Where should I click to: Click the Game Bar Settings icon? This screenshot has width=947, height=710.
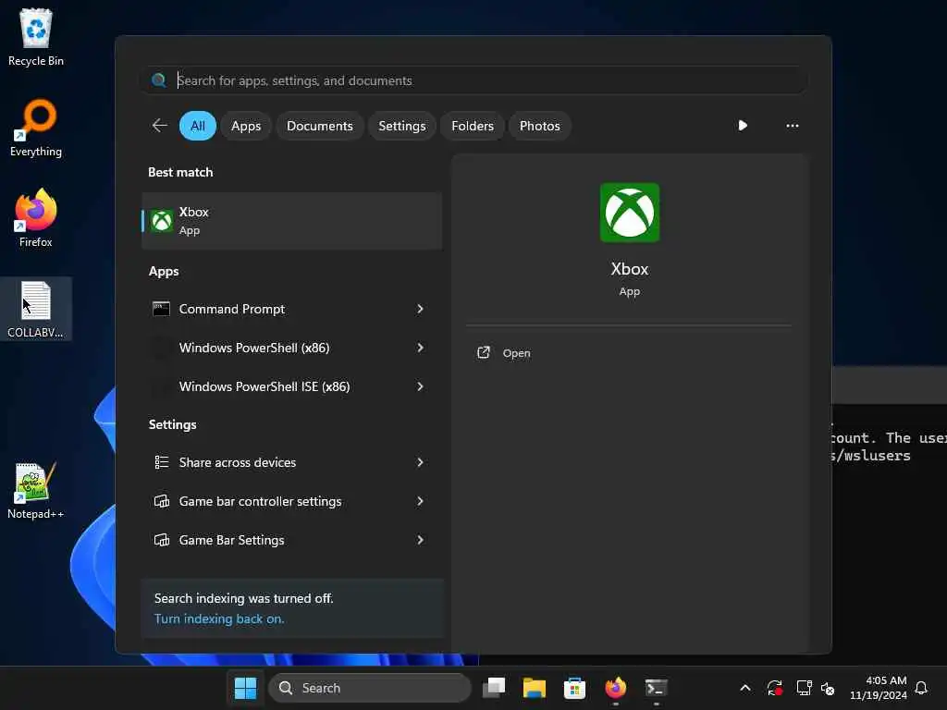pos(161,540)
